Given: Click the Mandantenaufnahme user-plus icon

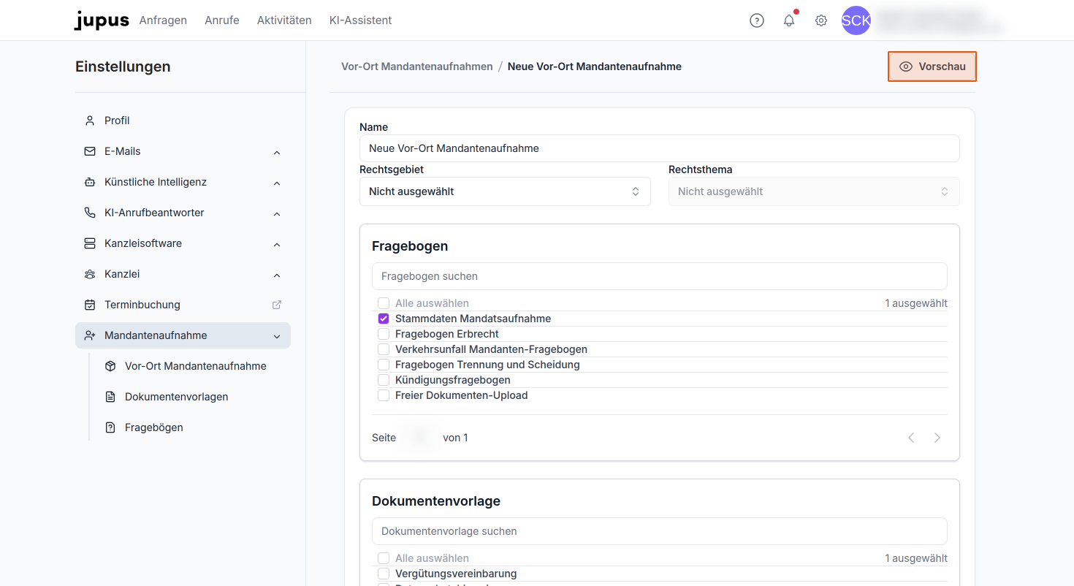Looking at the screenshot, I should (x=90, y=335).
